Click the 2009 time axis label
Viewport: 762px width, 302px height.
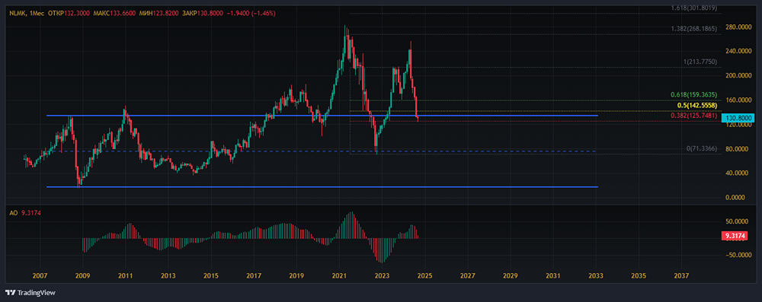(82, 275)
